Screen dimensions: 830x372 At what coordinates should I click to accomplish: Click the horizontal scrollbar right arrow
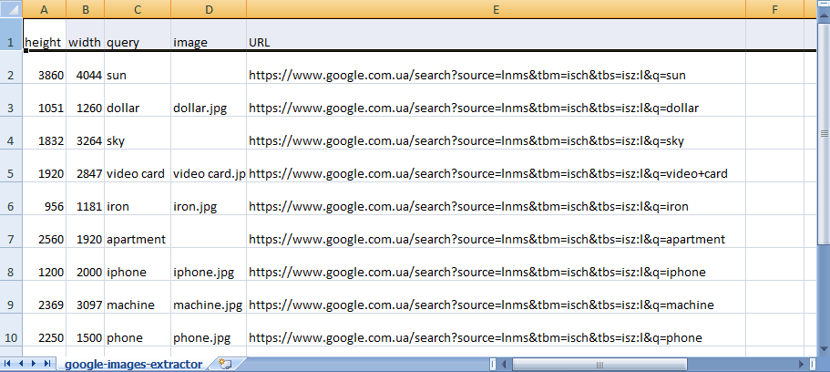(801, 364)
